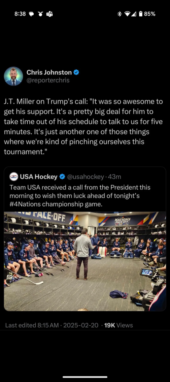170x382 pixels.
Task: Tap the J.T. Miller quote tweet text
Action: [x=83, y=127]
